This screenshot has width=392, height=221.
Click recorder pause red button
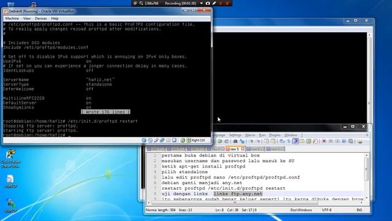coord(221,3)
